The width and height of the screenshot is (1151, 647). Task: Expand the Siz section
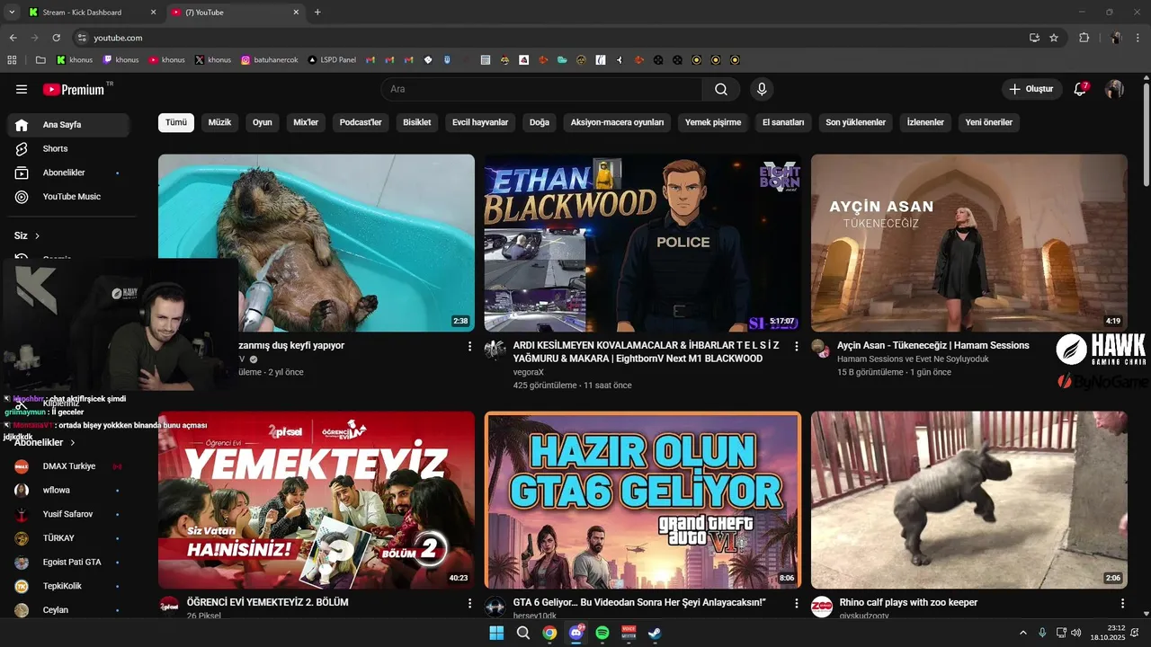[27, 235]
